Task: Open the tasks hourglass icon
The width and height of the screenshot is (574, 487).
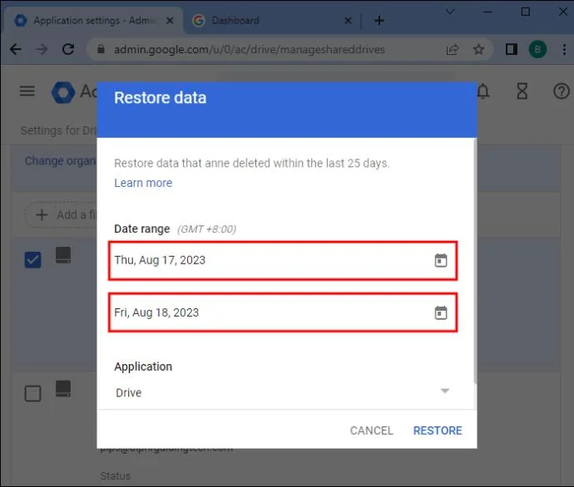Action: (x=522, y=91)
